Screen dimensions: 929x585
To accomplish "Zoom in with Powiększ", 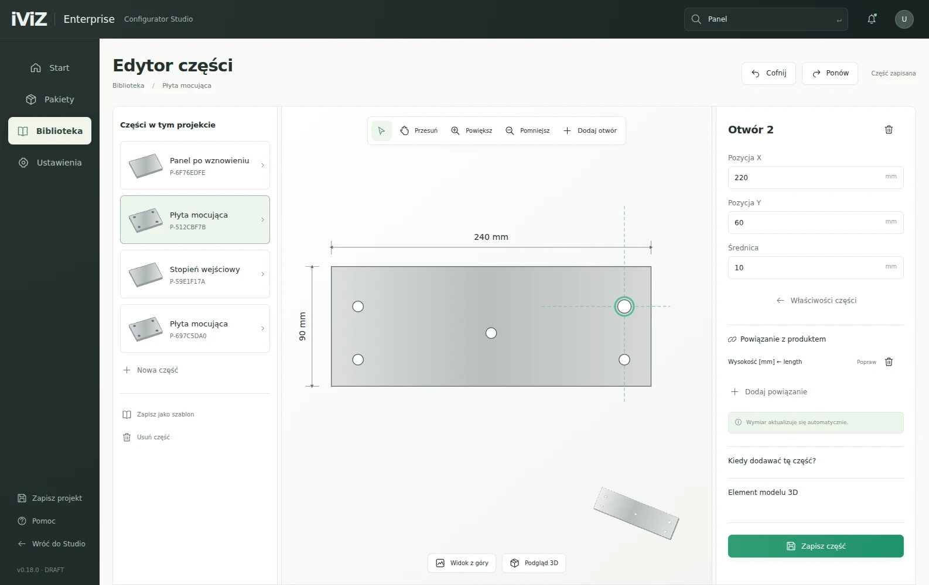I will pos(472,130).
